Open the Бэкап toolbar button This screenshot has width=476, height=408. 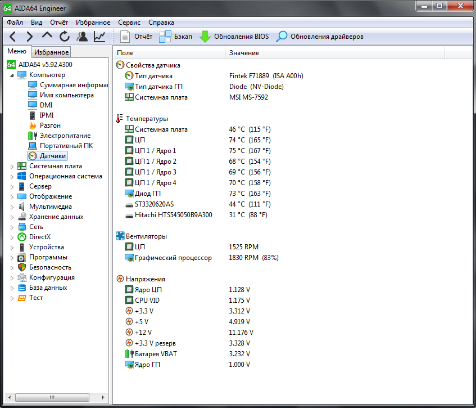click(176, 37)
